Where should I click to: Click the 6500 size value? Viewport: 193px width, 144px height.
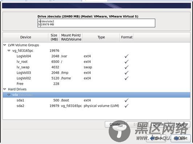click(x=55, y=62)
